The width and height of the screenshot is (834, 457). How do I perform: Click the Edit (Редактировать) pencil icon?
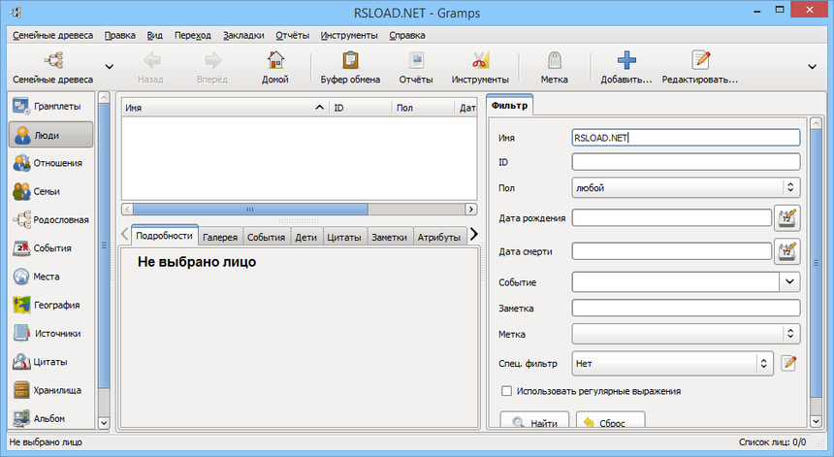(699, 61)
